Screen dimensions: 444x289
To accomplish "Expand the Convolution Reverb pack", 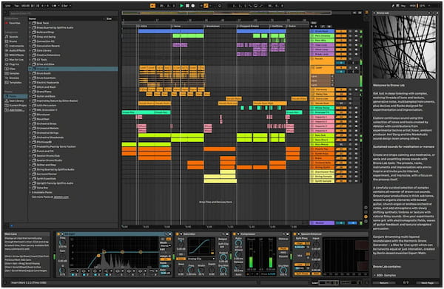I will click(x=30, y=46).
